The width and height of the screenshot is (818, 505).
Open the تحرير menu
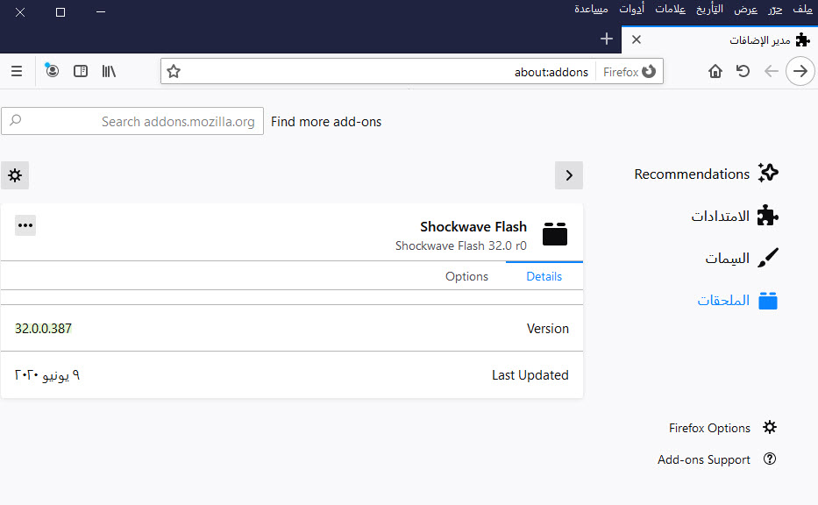click(775, 9)
